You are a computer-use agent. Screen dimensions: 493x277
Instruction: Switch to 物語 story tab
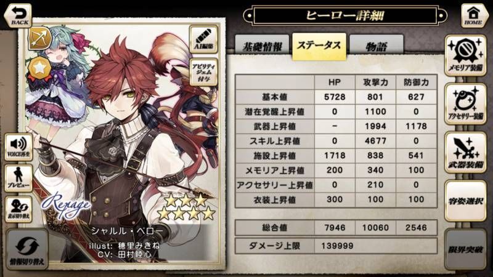pyautogui.click(x=377, y=46)
